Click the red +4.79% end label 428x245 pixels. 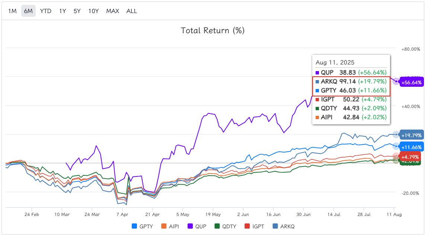click(x=410, y=157)
